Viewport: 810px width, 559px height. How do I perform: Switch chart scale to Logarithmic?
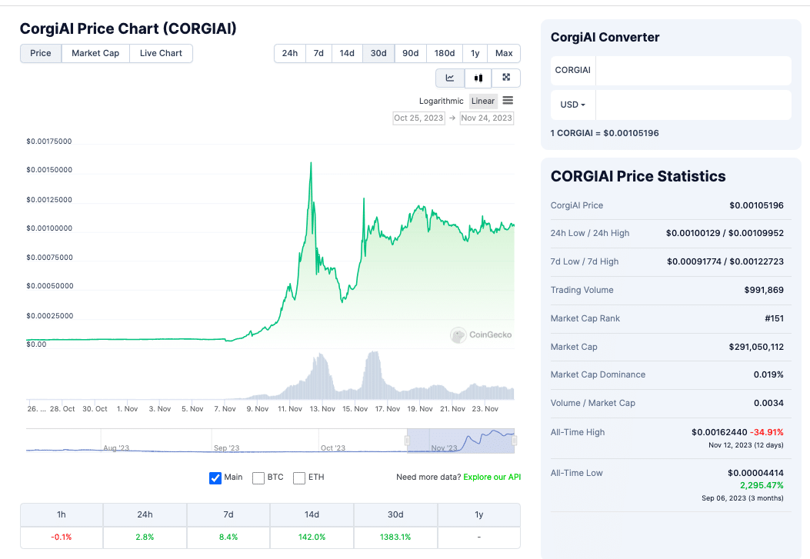442,101
